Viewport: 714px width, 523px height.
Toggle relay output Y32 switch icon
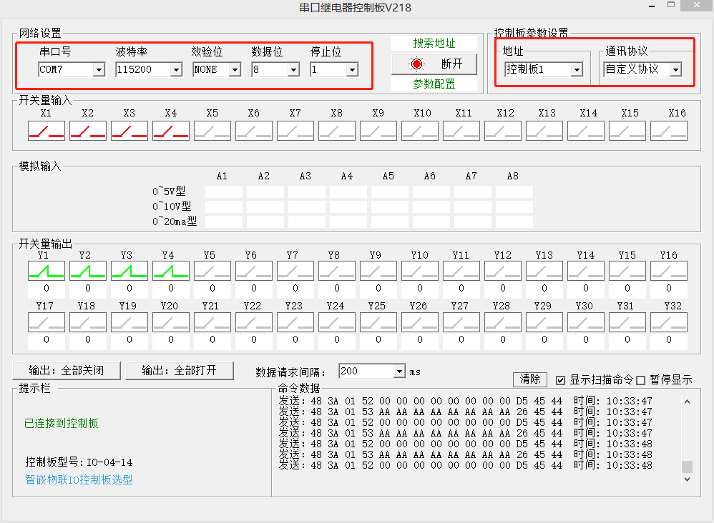pyautogui.click(x=669, y=322)
